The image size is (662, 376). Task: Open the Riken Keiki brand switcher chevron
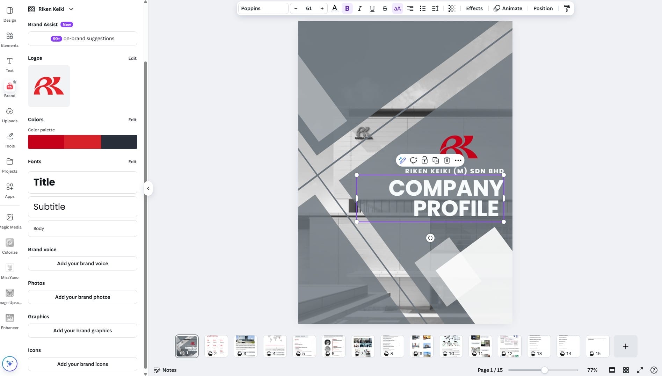[x=71, y=9]
